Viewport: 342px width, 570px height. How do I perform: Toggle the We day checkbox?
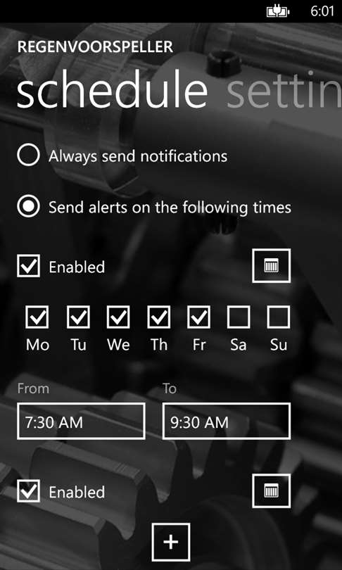click(118, 317)
